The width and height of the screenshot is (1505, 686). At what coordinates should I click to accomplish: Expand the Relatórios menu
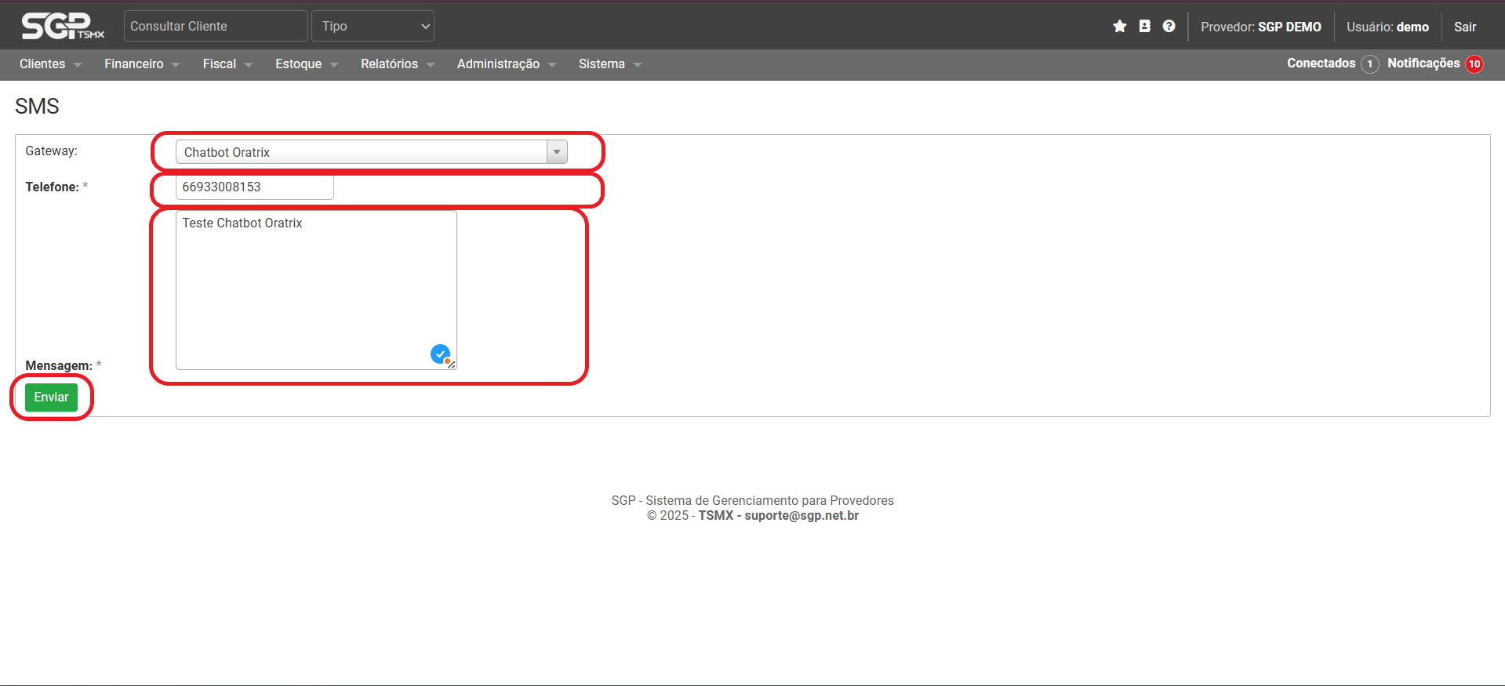[397, 64]
